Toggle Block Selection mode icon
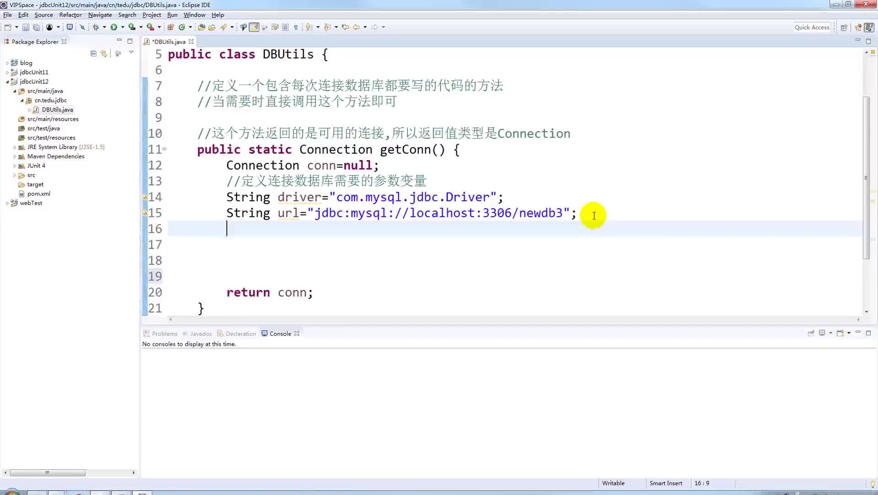Screen dimensions: 878x495 285,27
